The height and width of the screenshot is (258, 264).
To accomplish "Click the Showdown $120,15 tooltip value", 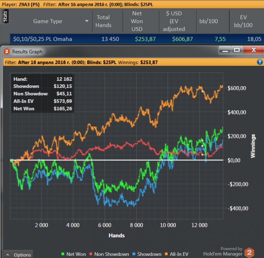I will (x=63, y=86).
